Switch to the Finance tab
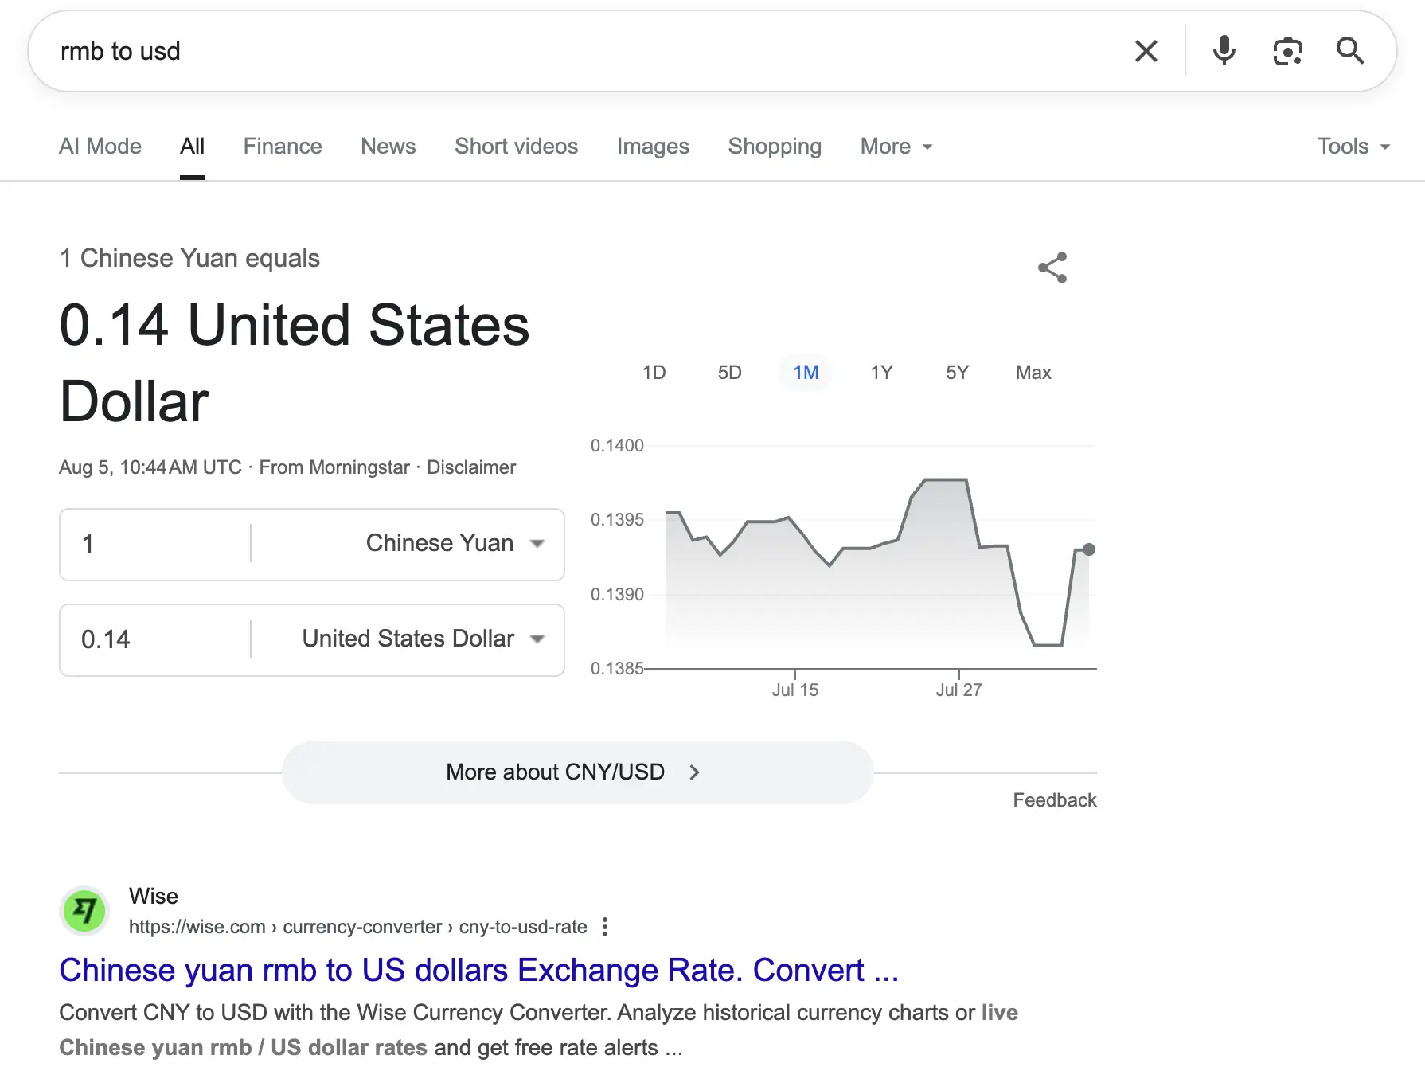 point(283,147)
